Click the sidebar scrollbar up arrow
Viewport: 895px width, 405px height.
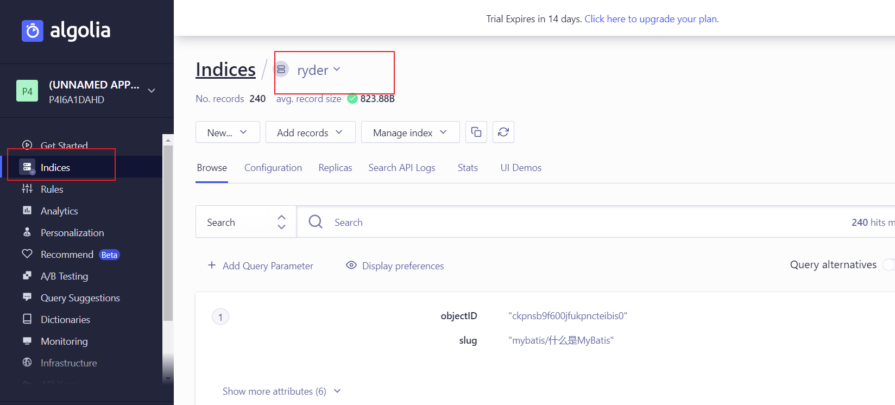pyautogui.click(x=168, y=140)
